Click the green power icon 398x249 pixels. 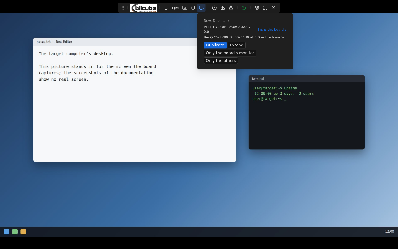(244, 8)
